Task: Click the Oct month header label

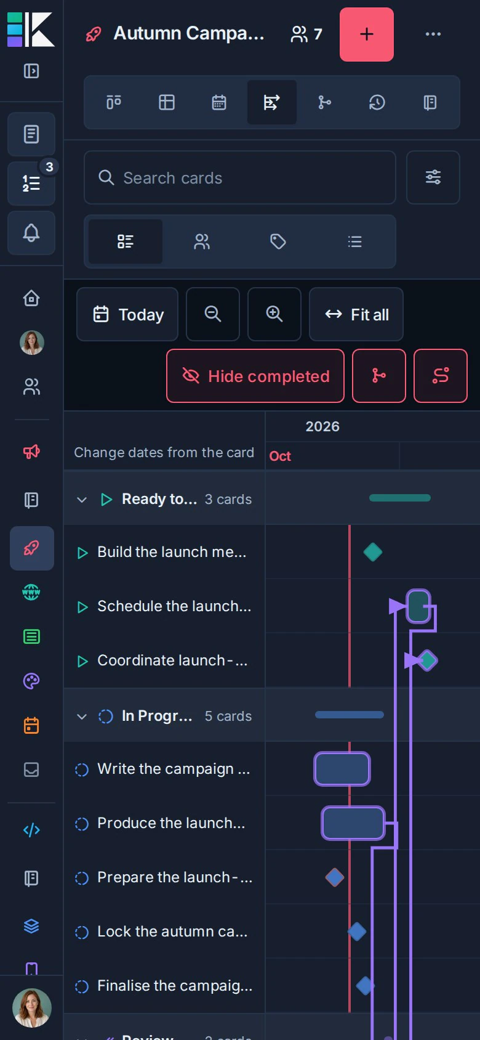Action: pos(280,456)
